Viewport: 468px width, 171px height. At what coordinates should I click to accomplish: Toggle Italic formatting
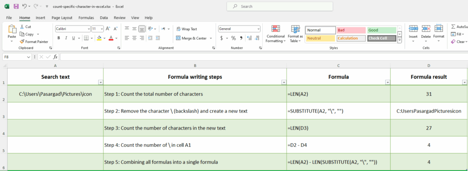tap(66, 38)
